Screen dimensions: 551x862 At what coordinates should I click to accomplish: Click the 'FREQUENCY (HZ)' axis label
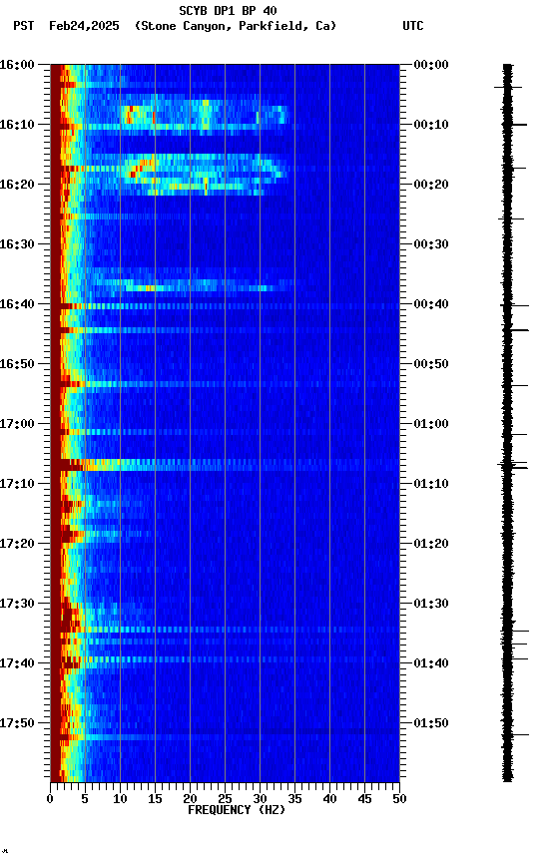237,810
